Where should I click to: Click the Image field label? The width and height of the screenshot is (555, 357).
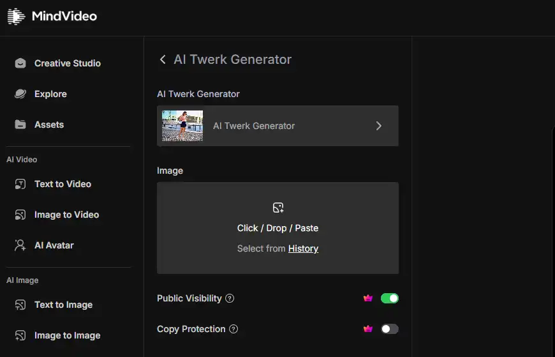click(170, 171)
